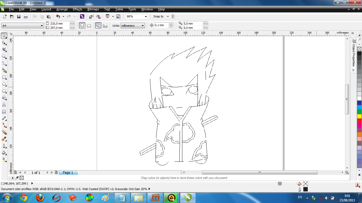Select the Pick tool in the toolbox
This screenshot has width=362, height=203.
pyautogui.click(x=4, y=36)
